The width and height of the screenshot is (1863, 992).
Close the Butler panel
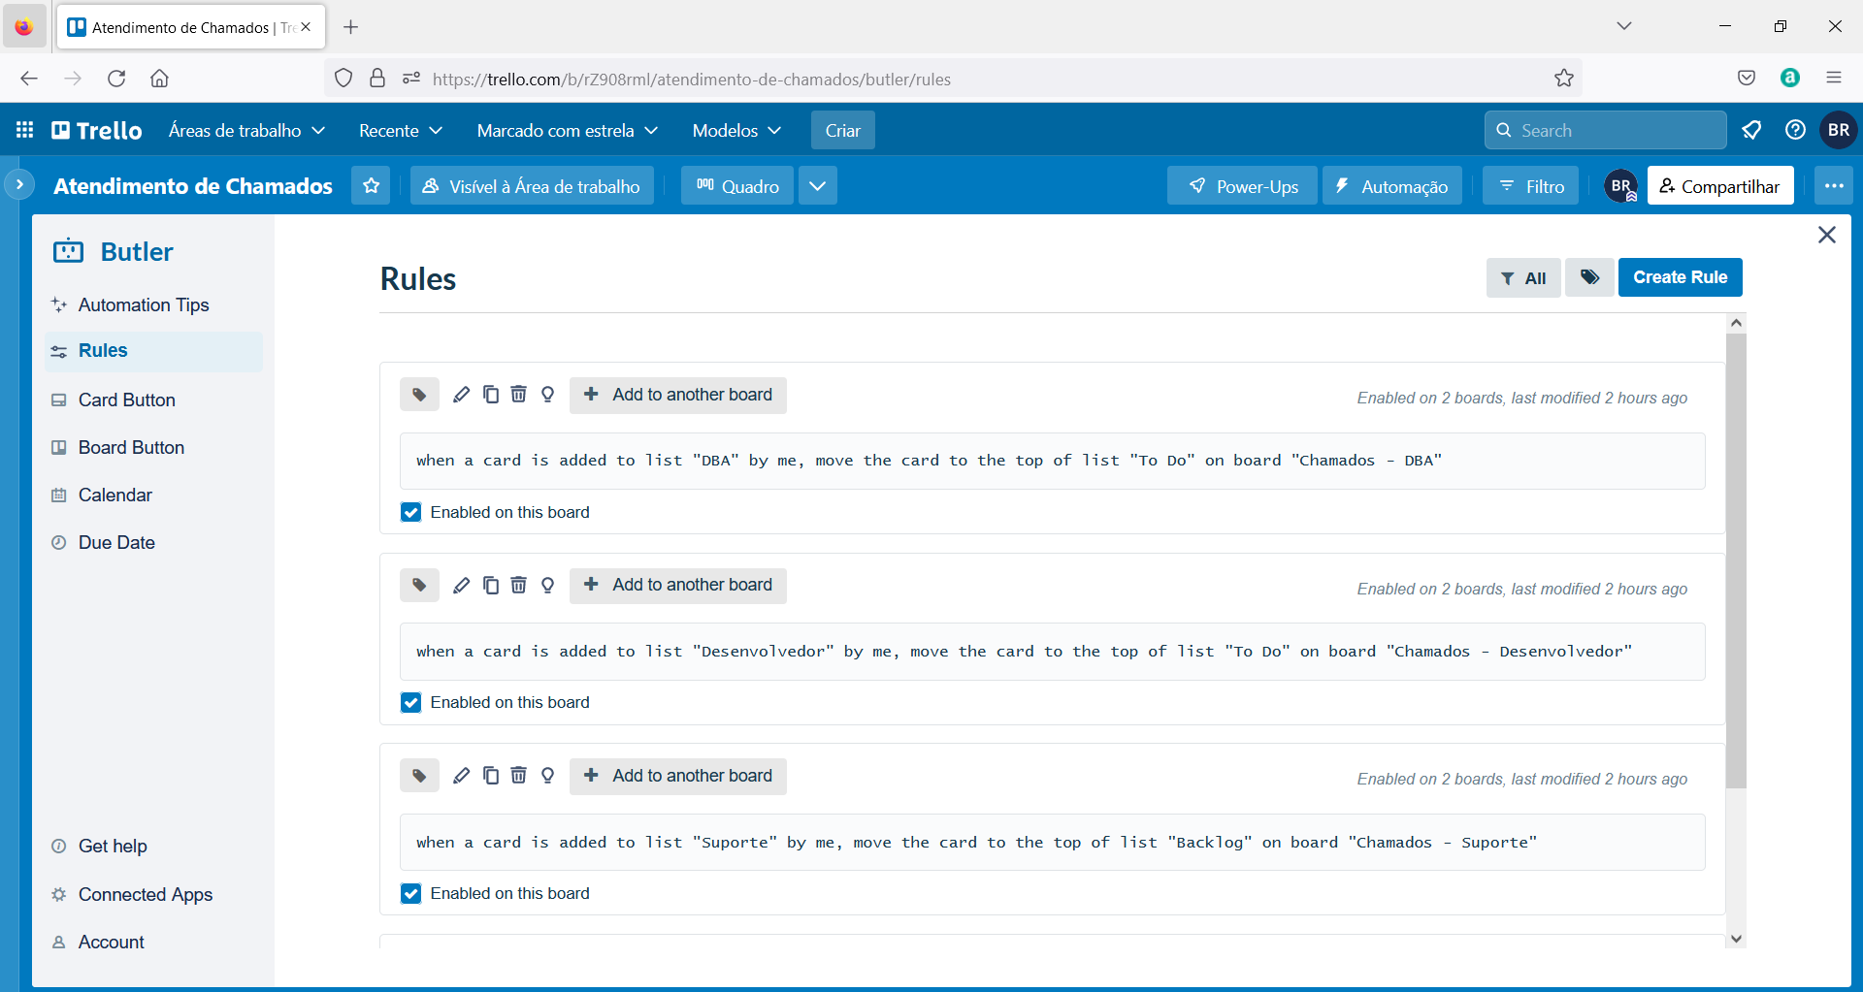(x=1826, y=235)
